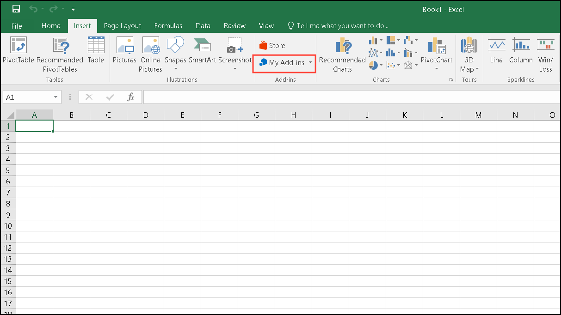The image size is (561, 315).
Task: Open the Shapes dropdown arrow
Action: (x=175, y=69)
